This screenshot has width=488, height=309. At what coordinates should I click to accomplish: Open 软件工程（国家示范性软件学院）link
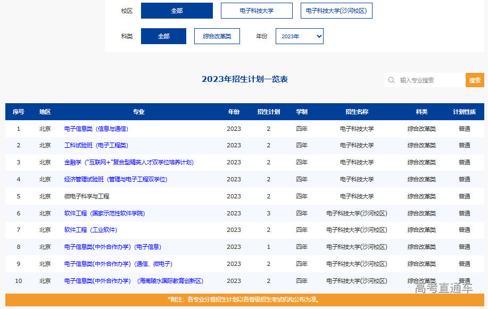(x=104, y=213)
